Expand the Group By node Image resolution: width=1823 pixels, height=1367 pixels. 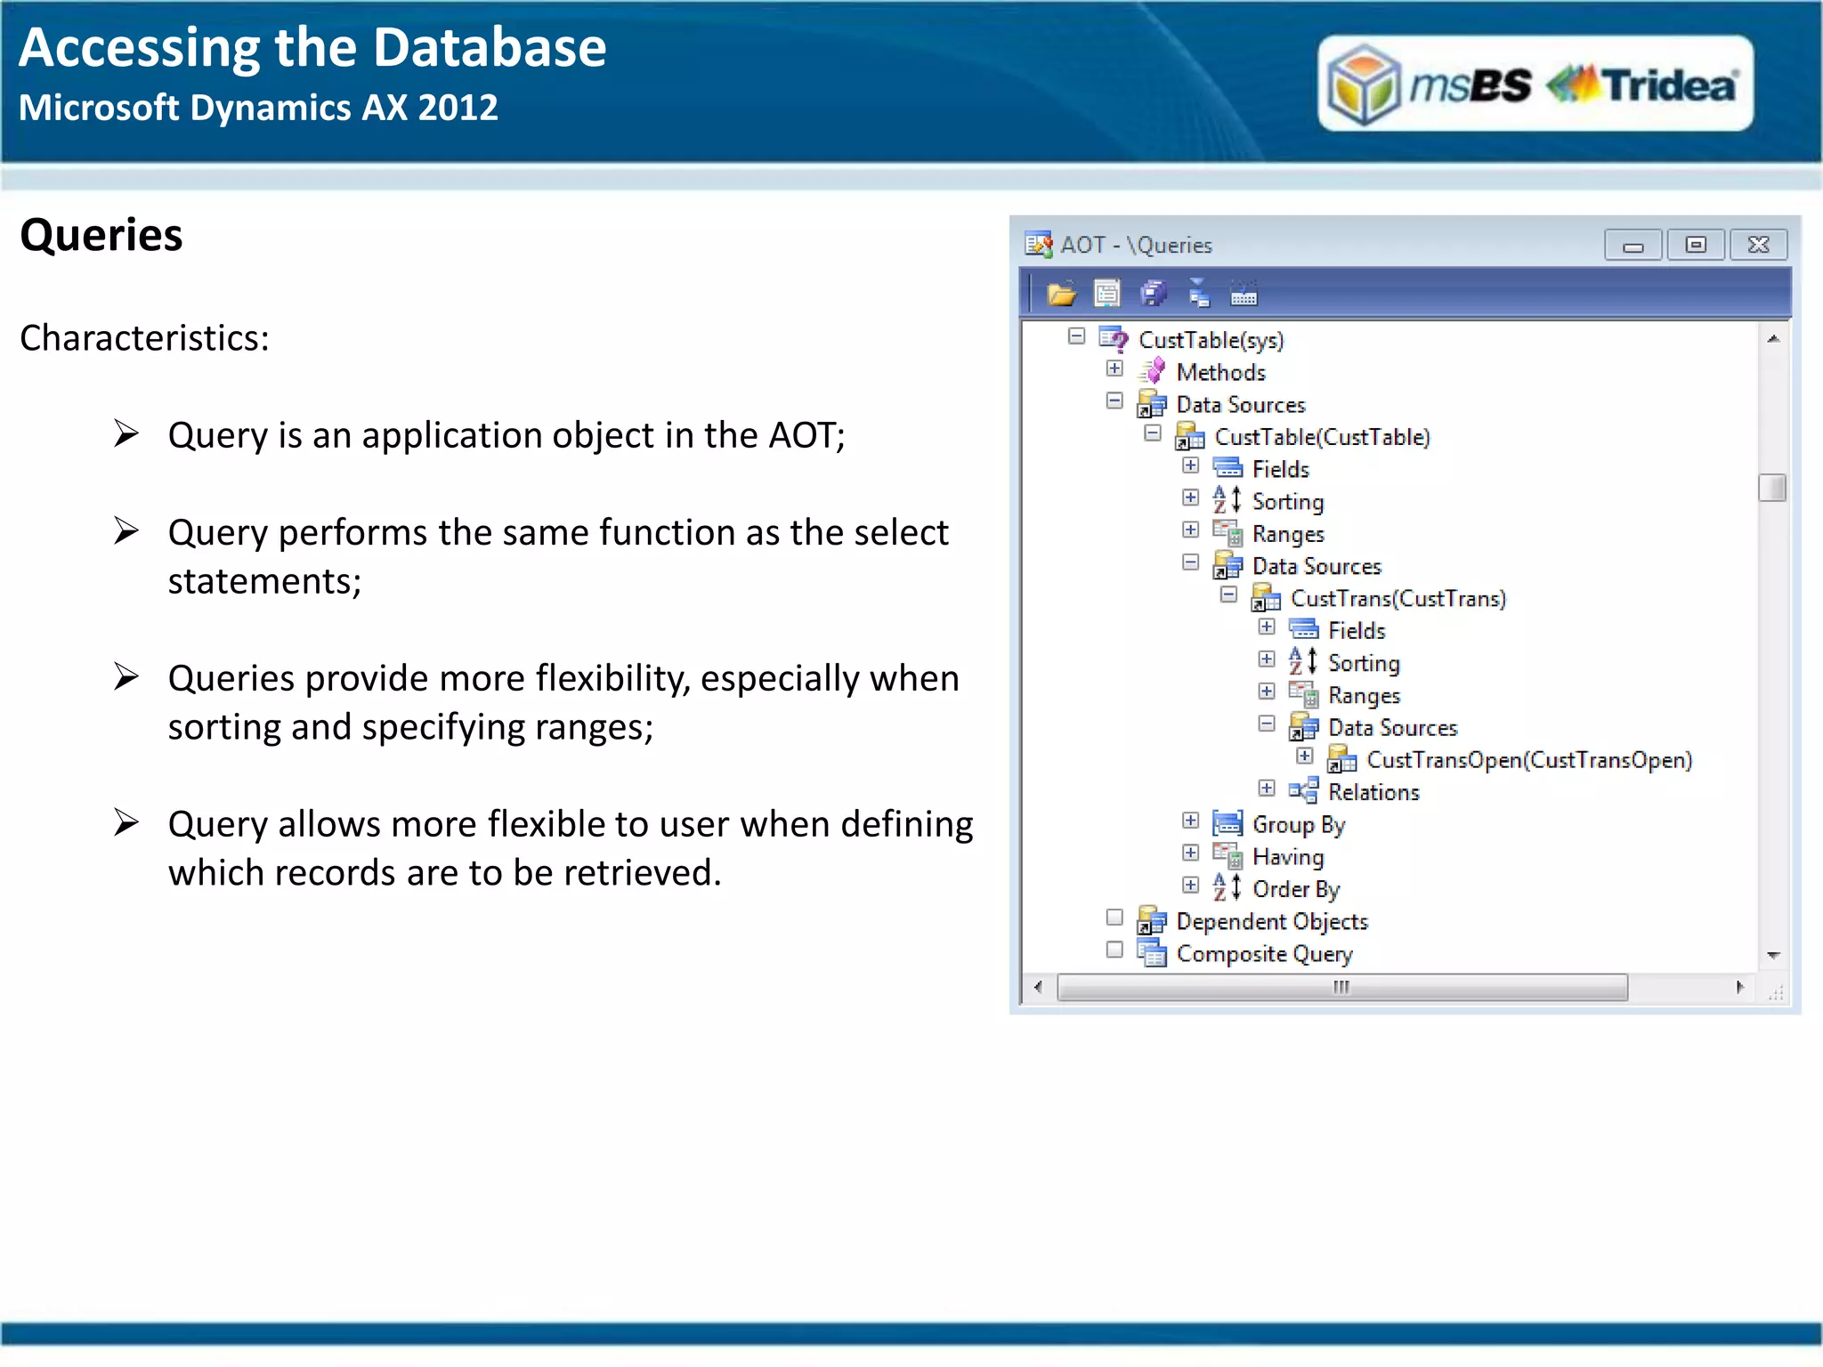tap(1191, 821)
